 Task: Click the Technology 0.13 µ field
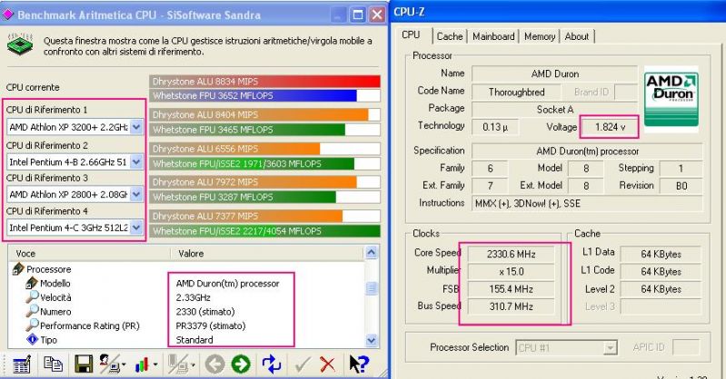(495, 127)
